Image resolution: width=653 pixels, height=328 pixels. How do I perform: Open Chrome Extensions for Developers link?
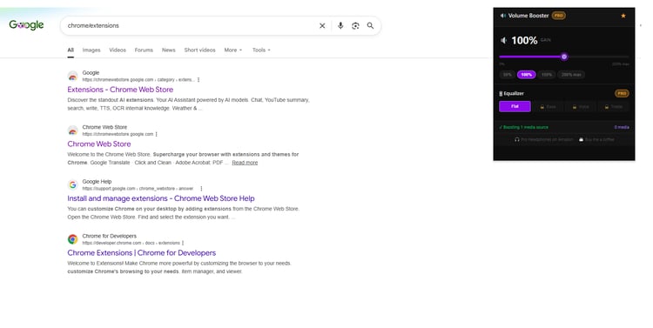(142, 252)
